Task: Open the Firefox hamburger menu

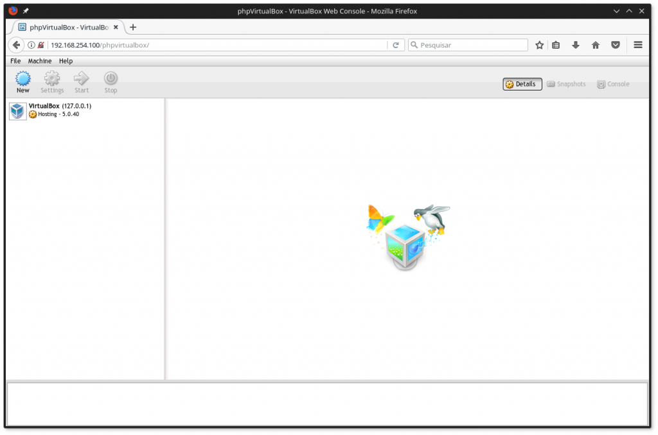Action: [637, 45]
